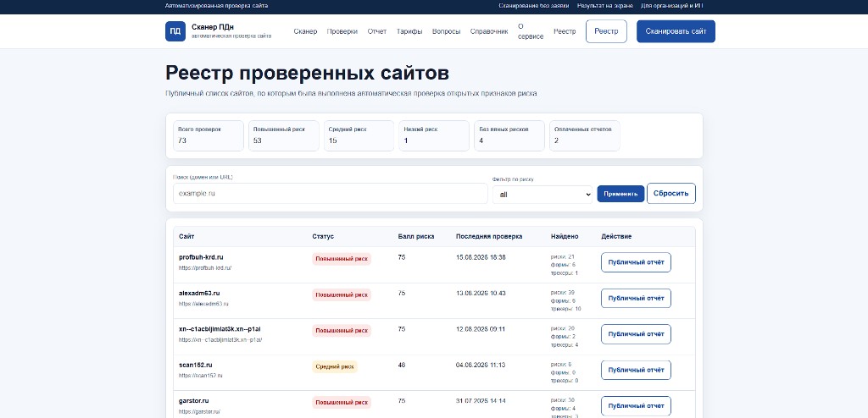The width and height of the screenshot is (868, 418).
Task: Click the Статус column header
Action: coord(323,237)
